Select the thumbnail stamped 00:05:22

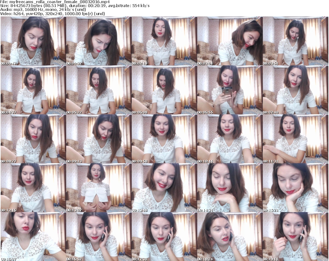tap(99, 90)
